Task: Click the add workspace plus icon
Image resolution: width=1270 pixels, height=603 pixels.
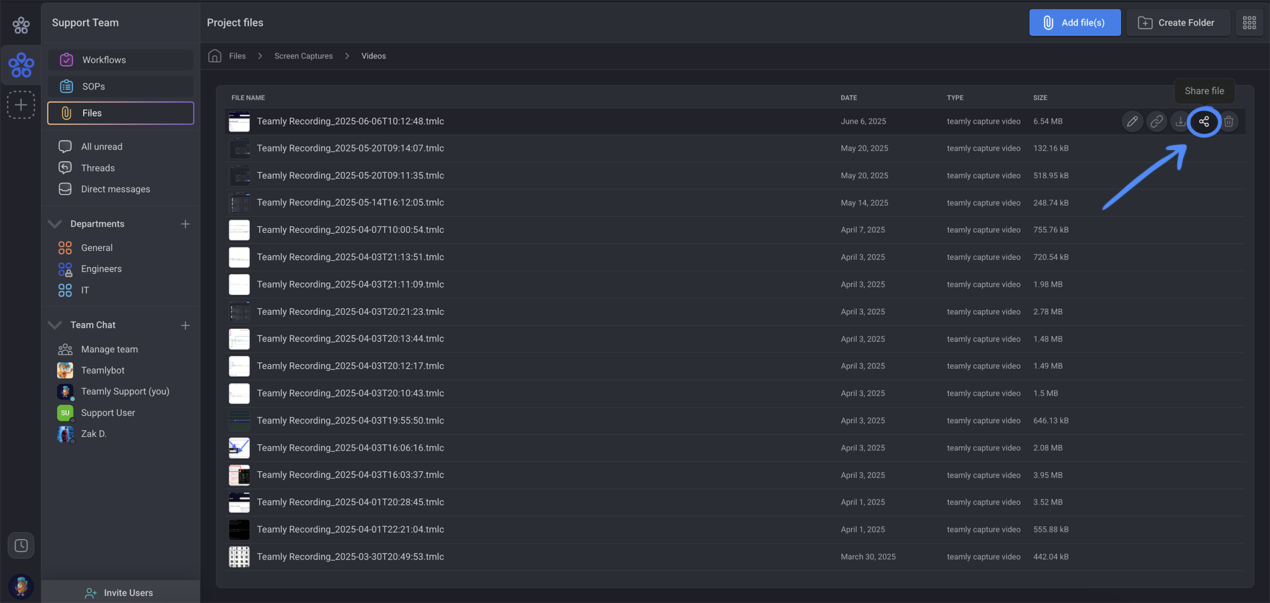Action: [x=21, y=105]
